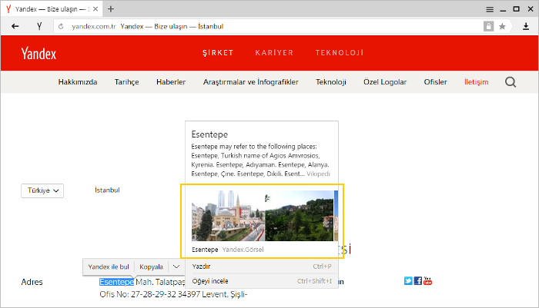Click the Yandex logo in red header
Image resolution: width=539 pixels, height=308 pixels.
[x=38, y=54]
